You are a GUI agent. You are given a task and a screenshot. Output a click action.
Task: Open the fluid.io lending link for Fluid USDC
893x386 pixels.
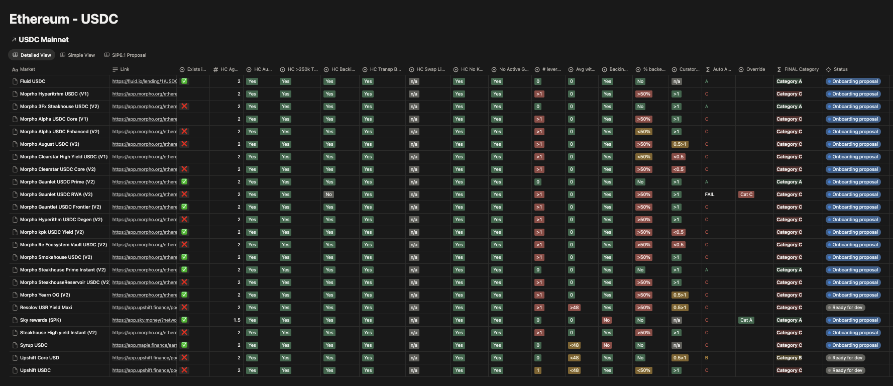pos(145,81)
